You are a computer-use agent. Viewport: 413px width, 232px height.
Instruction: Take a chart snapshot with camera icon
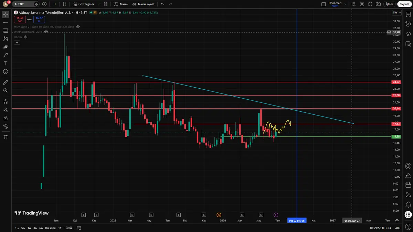click(378, 4)
